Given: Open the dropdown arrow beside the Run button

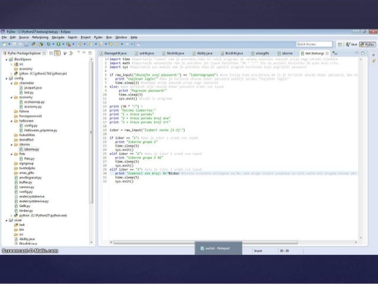Looking at the screenshot, I should pos(63,44).
